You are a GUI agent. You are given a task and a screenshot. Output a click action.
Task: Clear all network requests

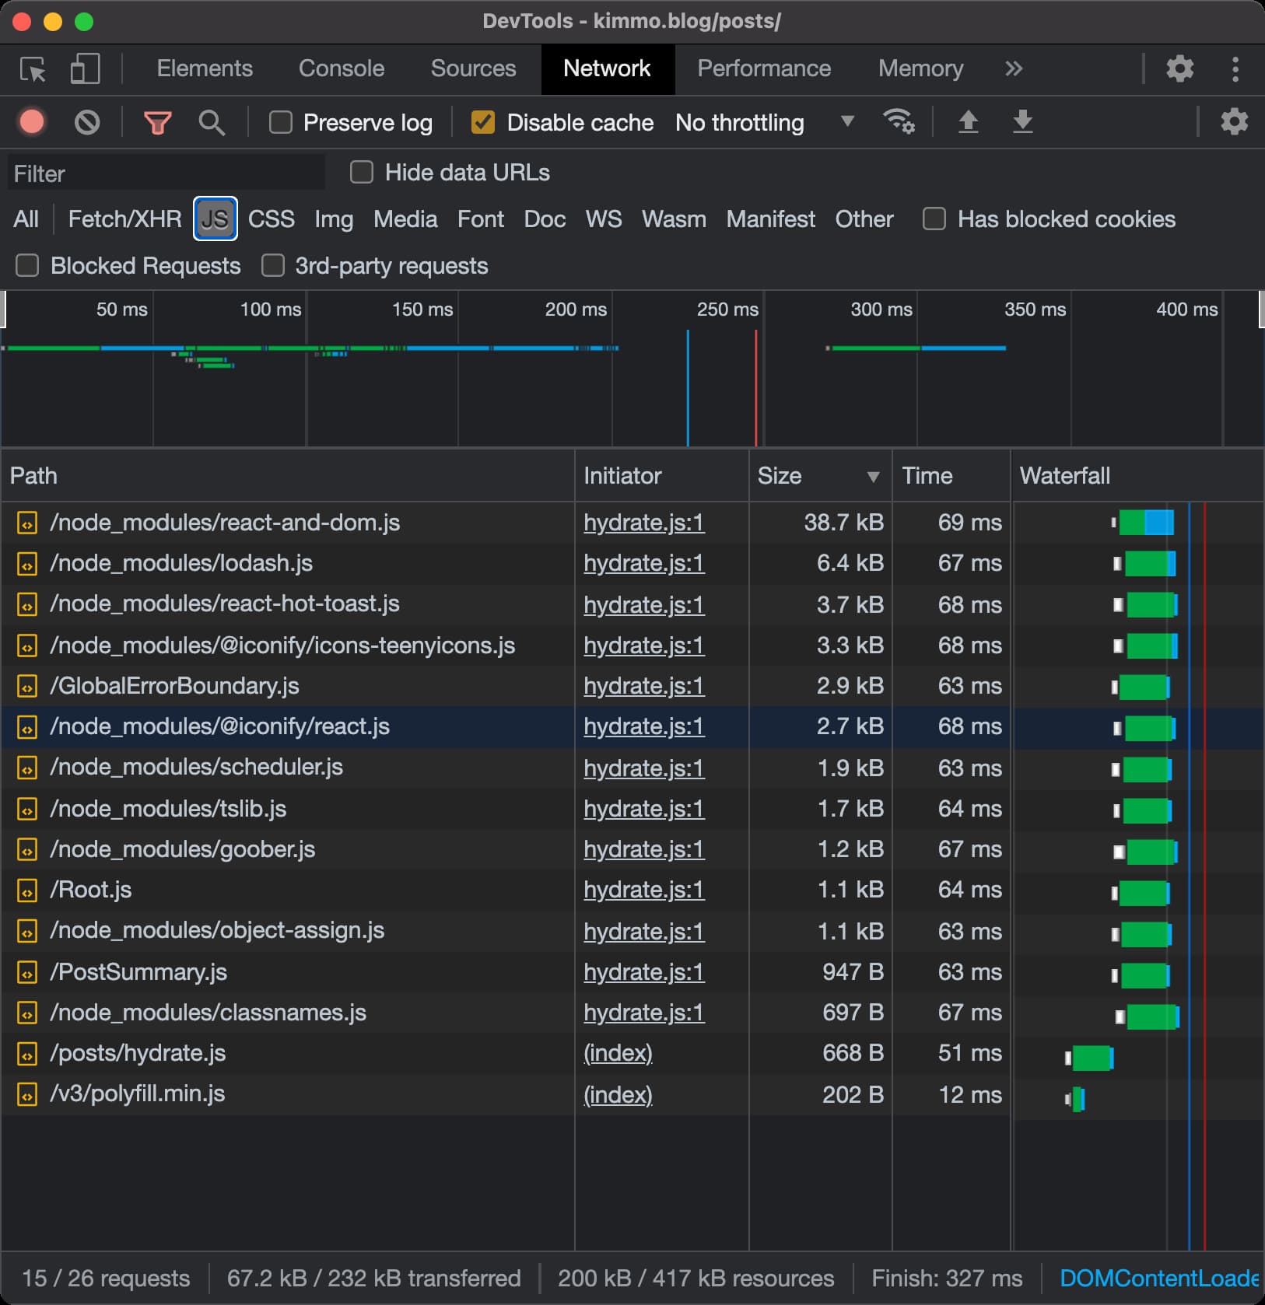[x=86, y=122]
